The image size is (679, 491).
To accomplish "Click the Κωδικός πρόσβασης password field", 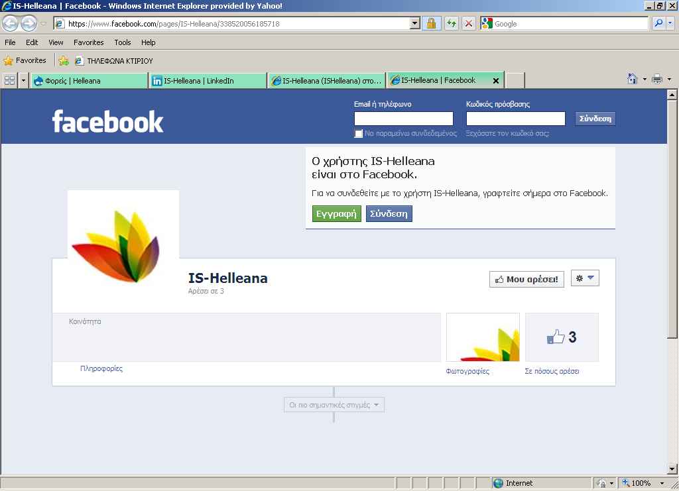I will [x=515, y=119].
